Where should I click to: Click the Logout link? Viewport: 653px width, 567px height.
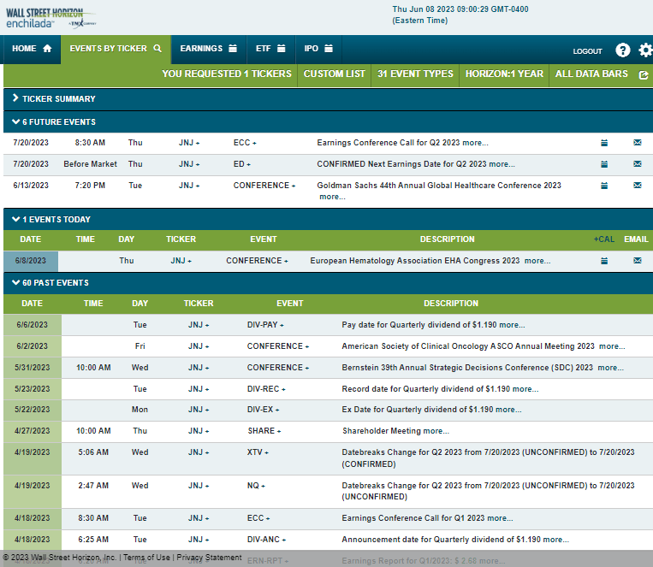click(x=587, y=51)
